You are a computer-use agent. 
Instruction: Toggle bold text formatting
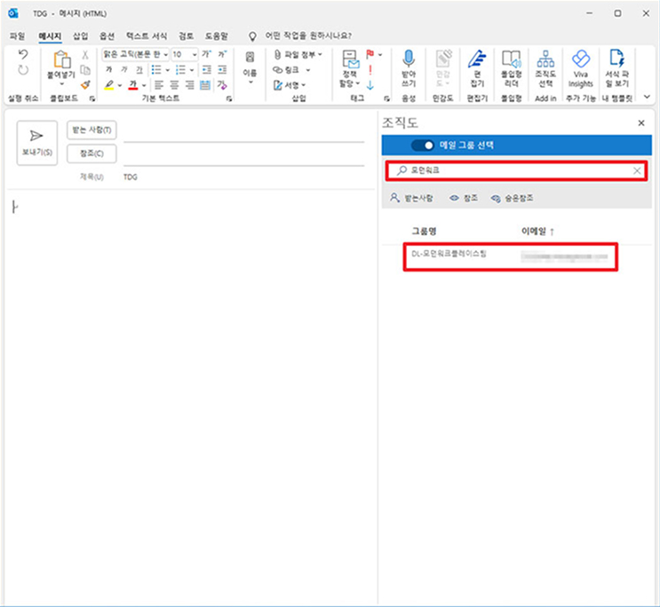click(x=109, y=69)
